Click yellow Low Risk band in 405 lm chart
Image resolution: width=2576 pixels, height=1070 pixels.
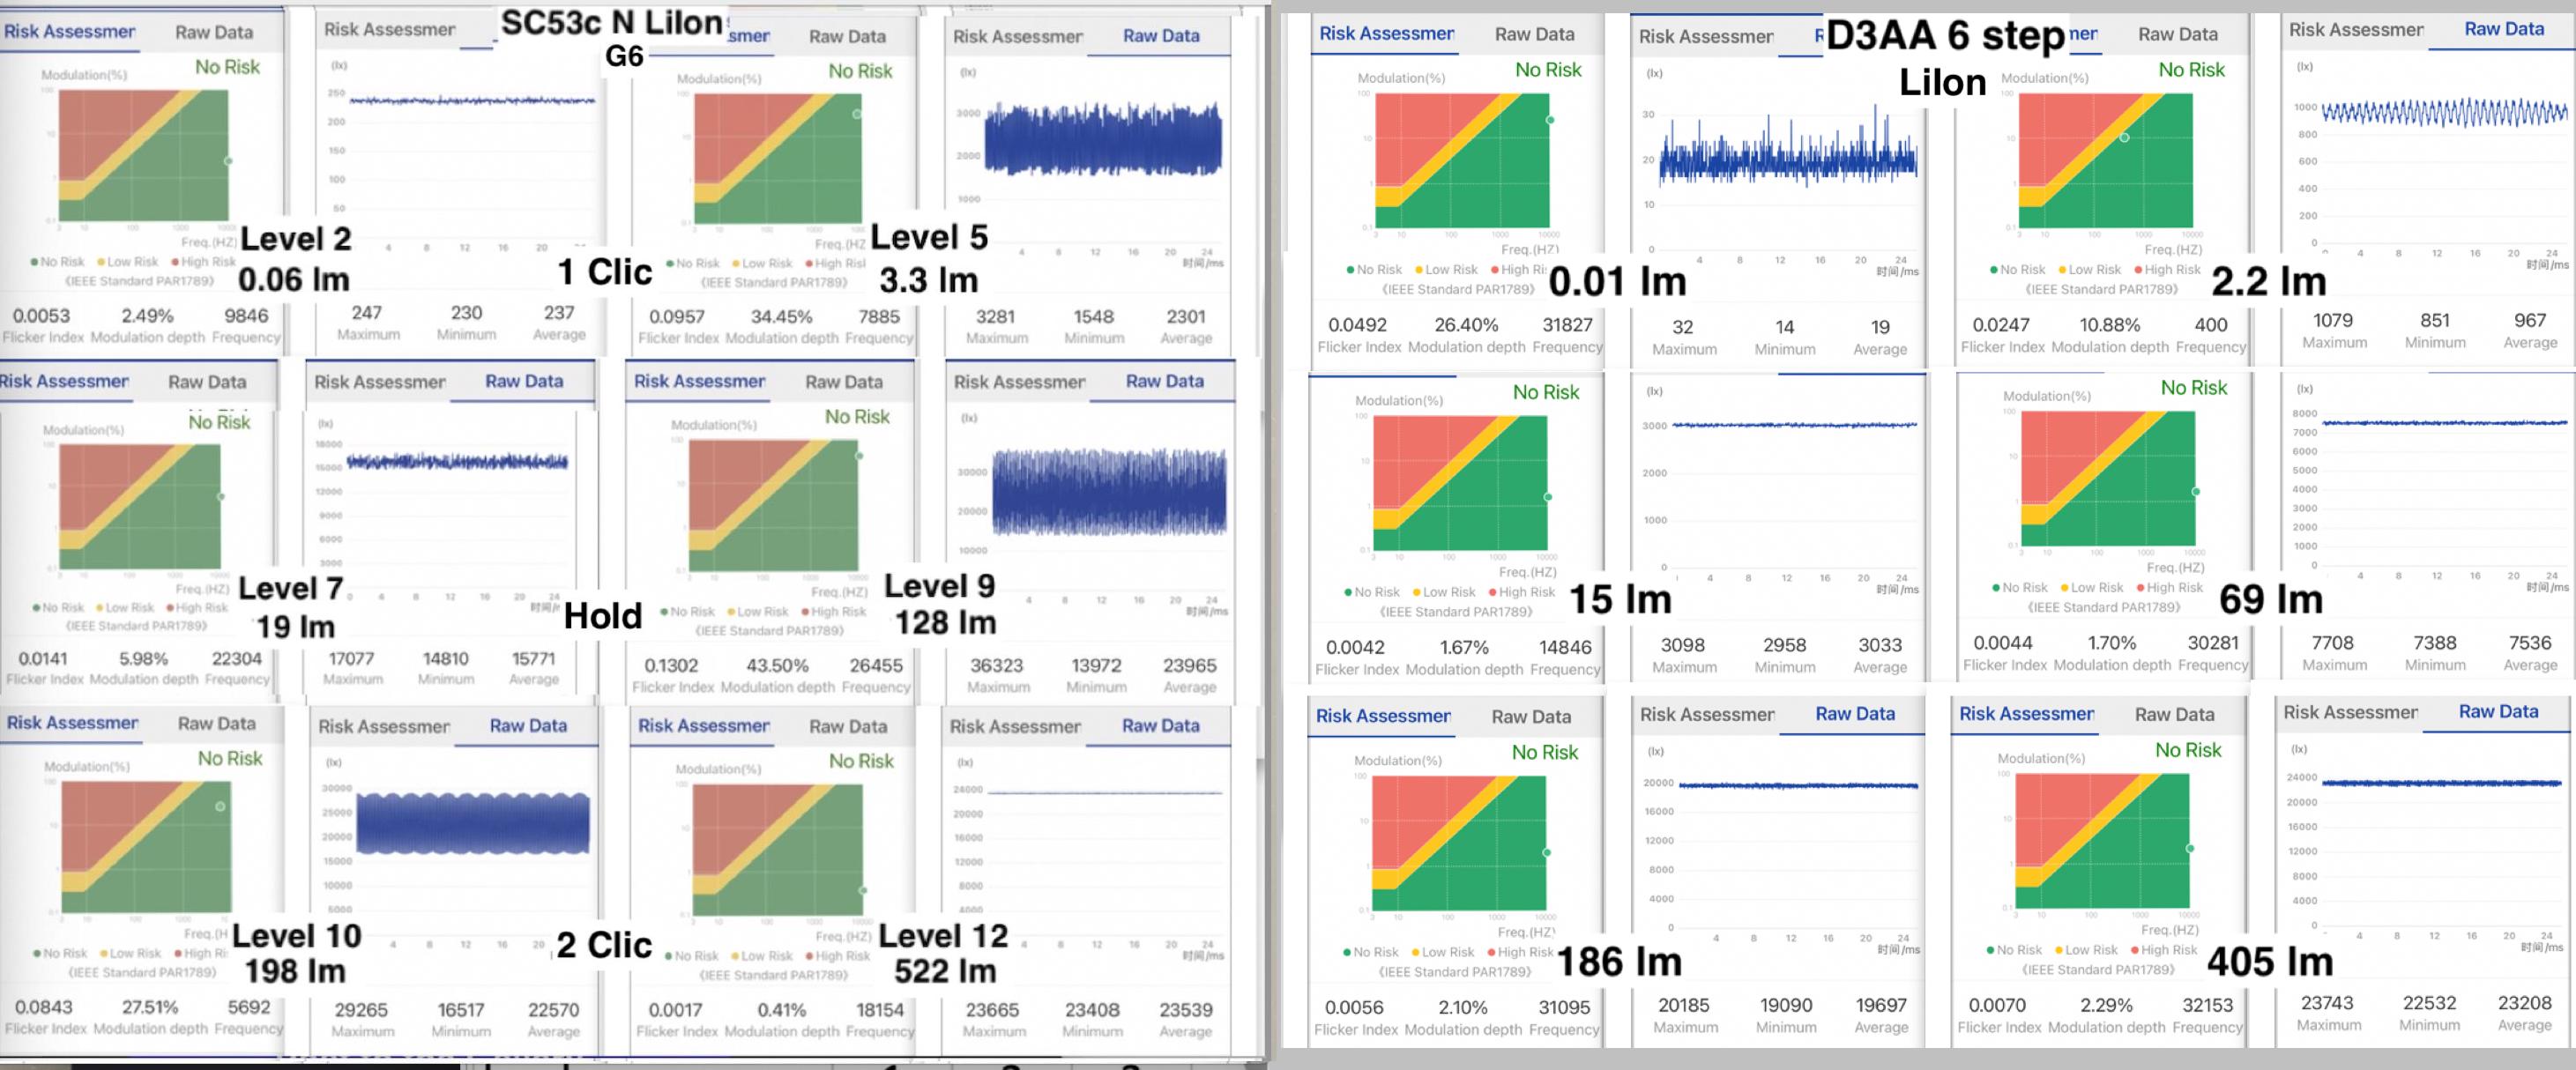[x=2030, y=877]
